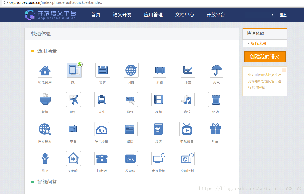Click the 创建我的语义 orange button
This screenshot has height=194, width=304.
pyautogui.click(x=265, y=57)
